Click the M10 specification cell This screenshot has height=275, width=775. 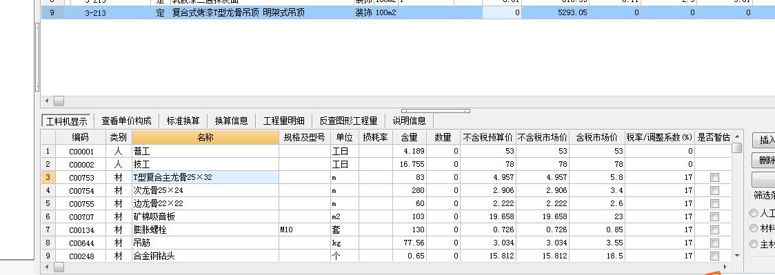pos(305,230)
